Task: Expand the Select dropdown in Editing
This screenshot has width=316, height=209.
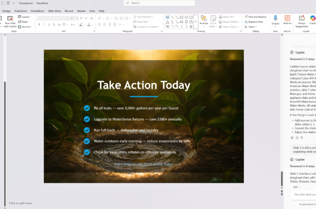Action: [253, 27]
